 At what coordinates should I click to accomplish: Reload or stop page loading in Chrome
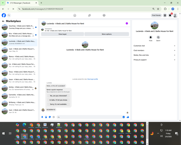pyautogui.click(x=13, y=9)
